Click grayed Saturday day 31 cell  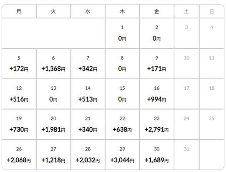coord(187,155)
